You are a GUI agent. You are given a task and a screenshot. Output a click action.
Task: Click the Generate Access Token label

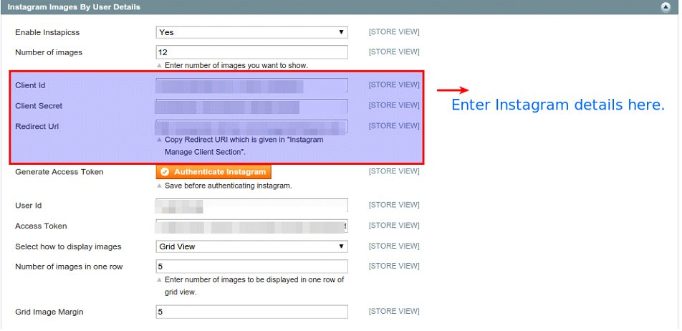click(59, 172)
